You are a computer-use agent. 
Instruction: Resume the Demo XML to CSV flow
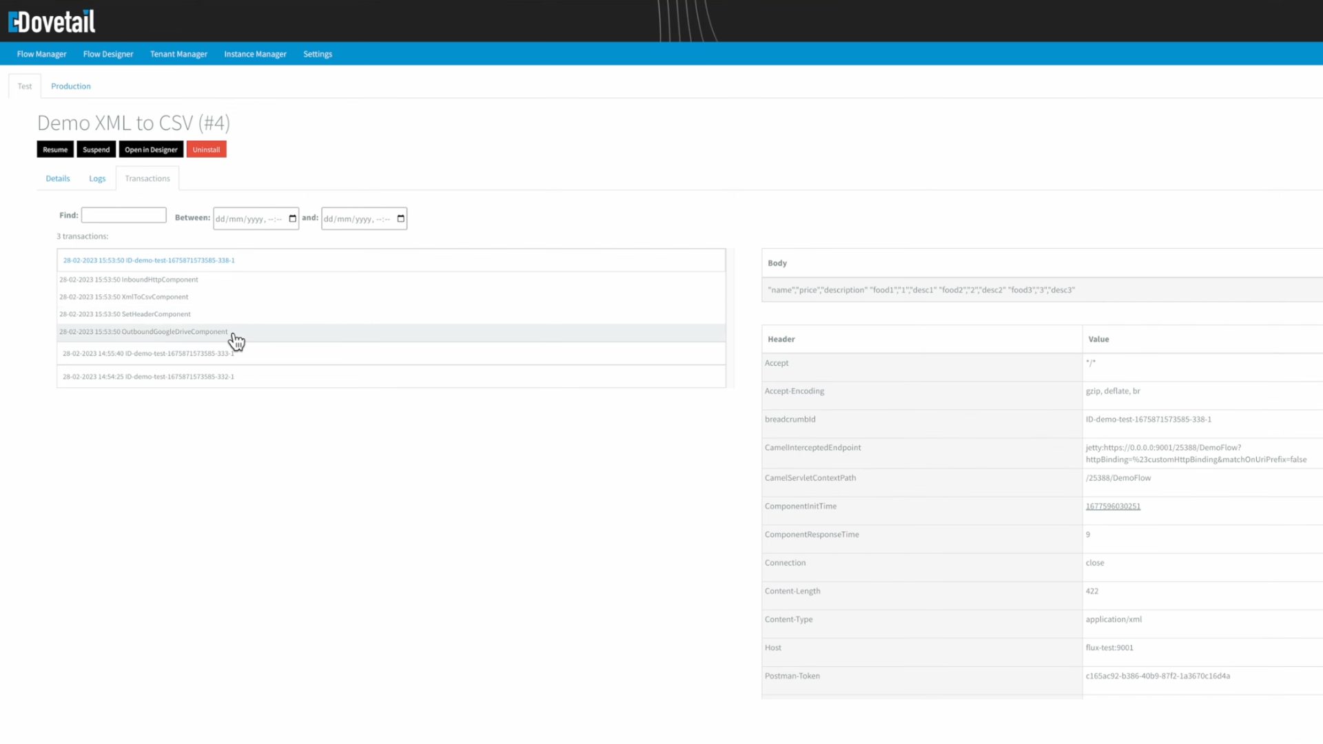(x=55, y=149)
